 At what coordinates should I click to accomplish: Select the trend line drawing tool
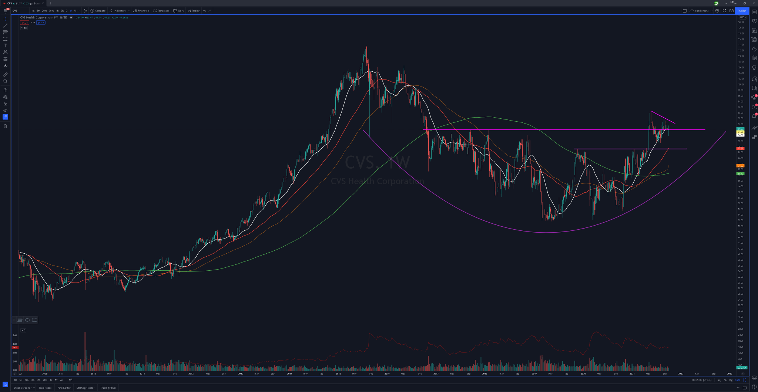click(5, 26)
